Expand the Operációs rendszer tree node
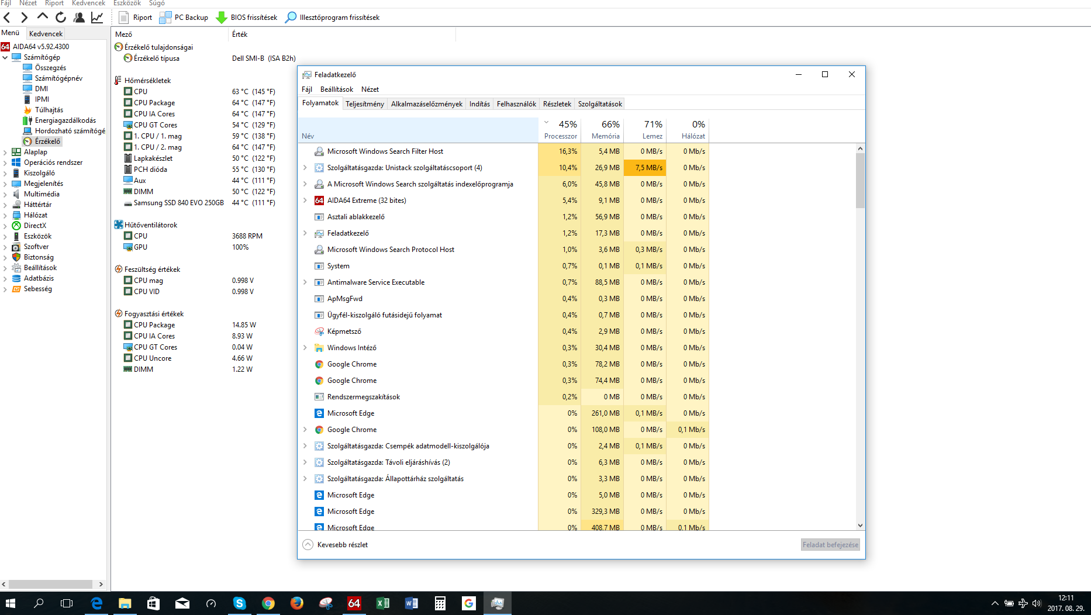Image resolution: width=1091 pixels, height=615 pixels. tap(5, 163)
